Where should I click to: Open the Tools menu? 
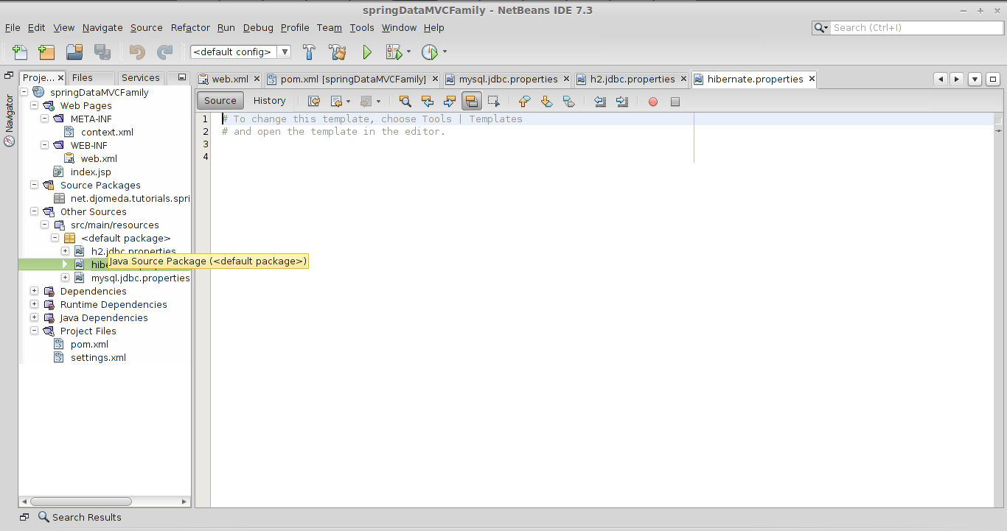(x=362, y=27)
